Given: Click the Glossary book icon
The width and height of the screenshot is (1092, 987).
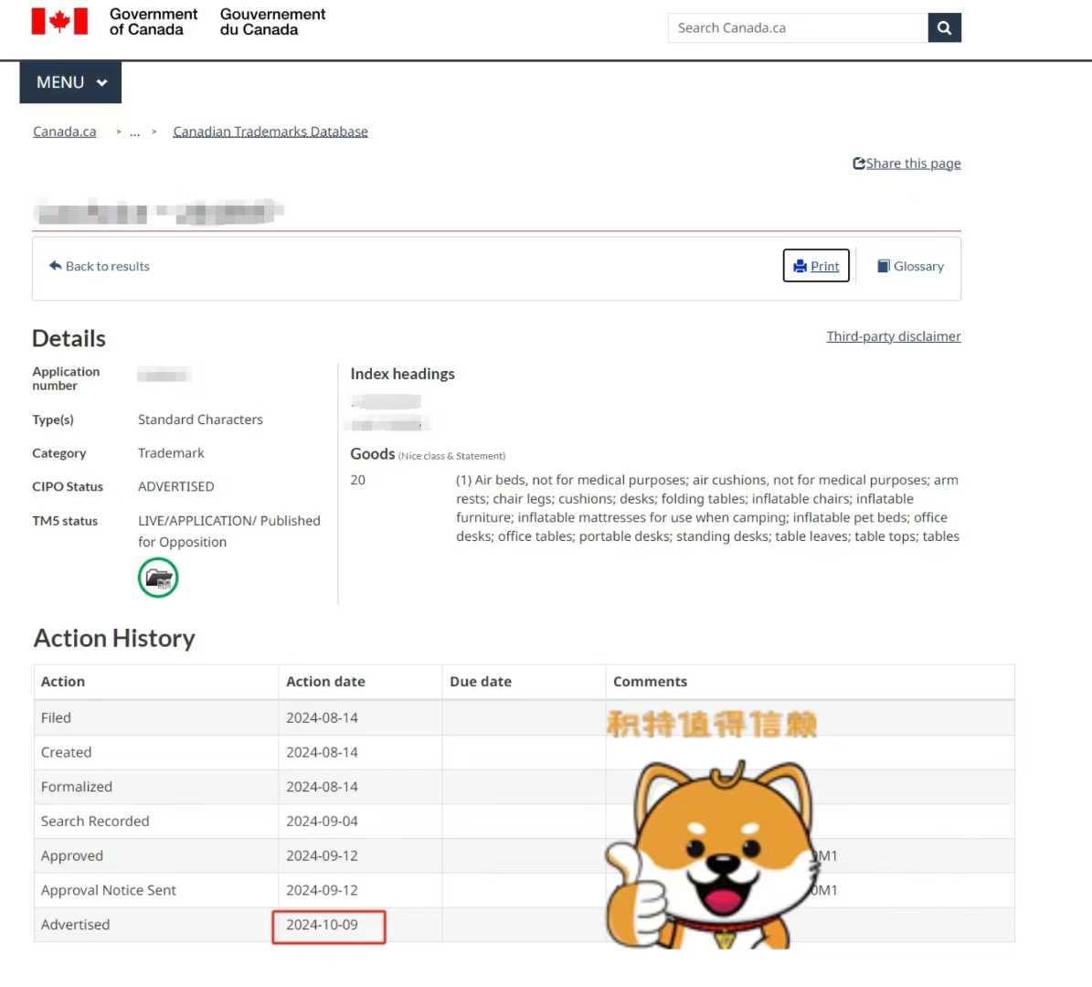Looking at the screenshot, I should click(x=883, y=266).
